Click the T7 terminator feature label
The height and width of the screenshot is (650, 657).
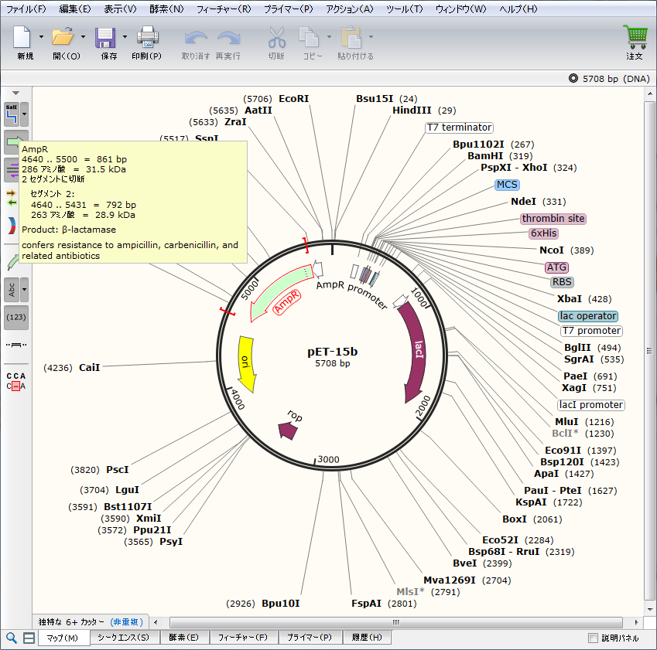pyautogui.click(x=459, y=128)
